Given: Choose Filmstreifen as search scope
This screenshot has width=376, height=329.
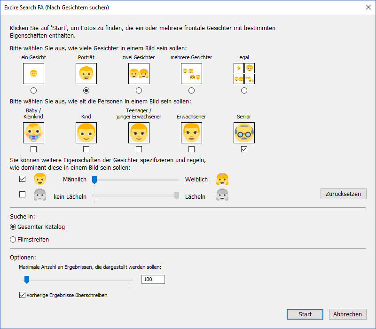Looking at the screenshot, I should click(x=13, y=239).
